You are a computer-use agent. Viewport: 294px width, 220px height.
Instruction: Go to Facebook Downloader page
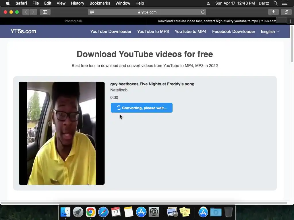point(234,32)
